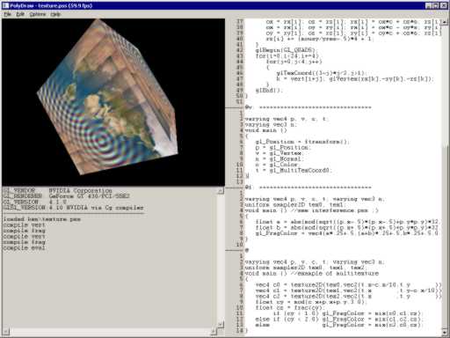The height and width of the screenshot is (338, 450).
Task: Click the right arrow of the console horizontal scrollbar
Action: (214, 332)
